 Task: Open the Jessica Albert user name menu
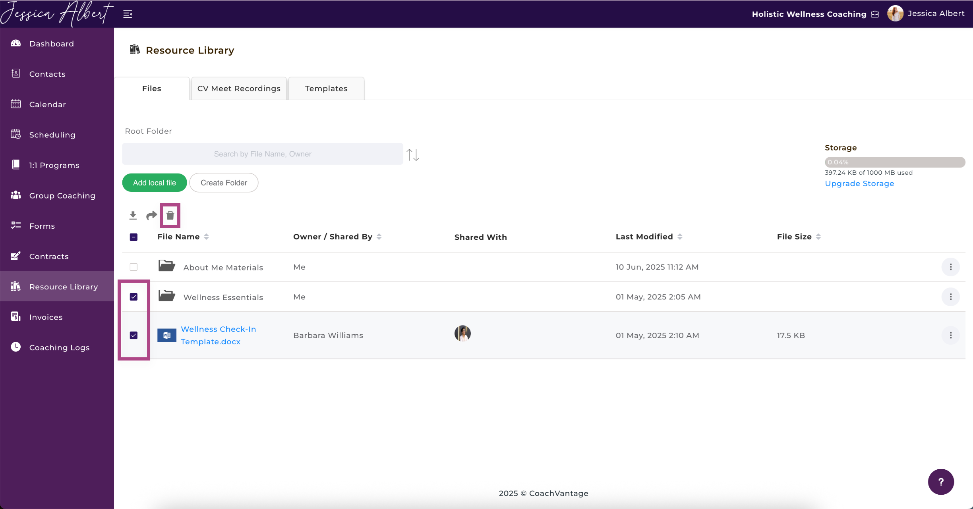(x=936, y=13)
